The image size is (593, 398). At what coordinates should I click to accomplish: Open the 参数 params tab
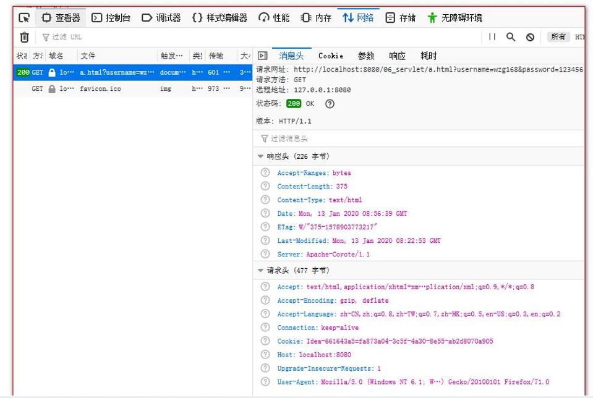[366, 56]
